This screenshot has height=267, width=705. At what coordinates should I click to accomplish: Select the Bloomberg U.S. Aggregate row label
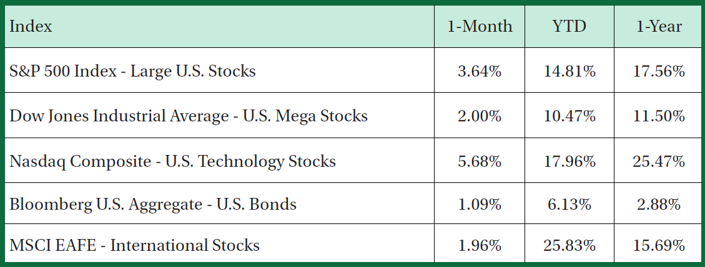click(x=153, y=204)
